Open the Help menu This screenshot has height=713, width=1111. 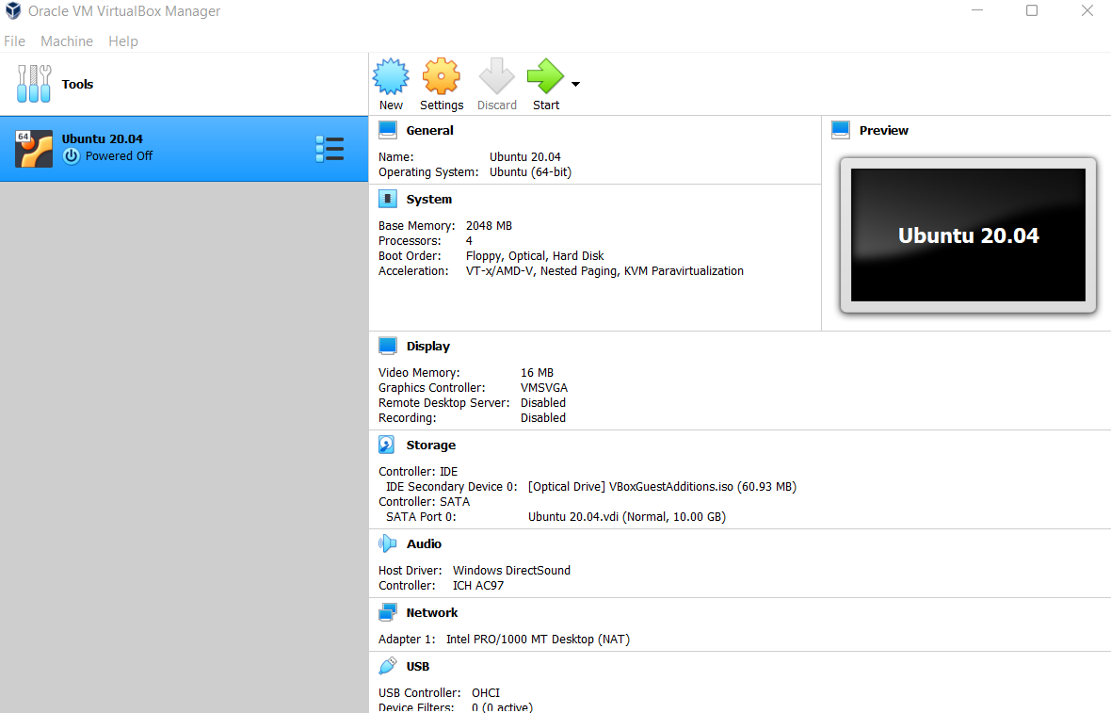[122, 41]
